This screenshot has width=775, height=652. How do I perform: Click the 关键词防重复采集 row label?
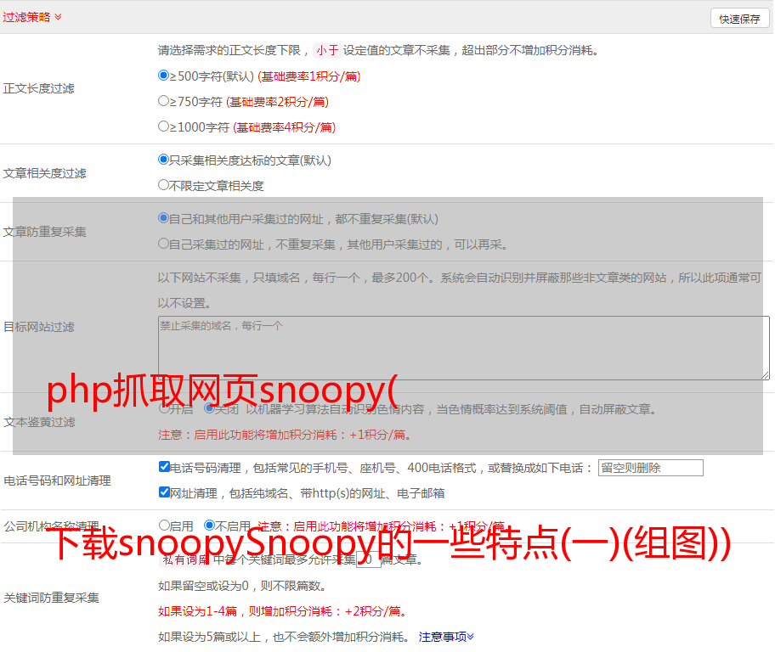coord(51,598)
